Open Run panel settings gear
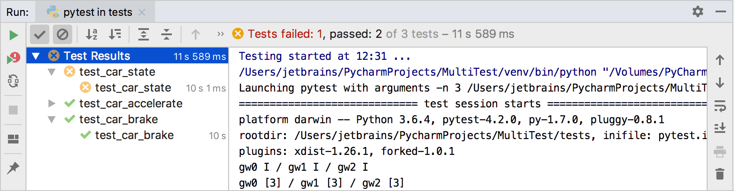This screenshot has height=191, width=734. (698, 11)
